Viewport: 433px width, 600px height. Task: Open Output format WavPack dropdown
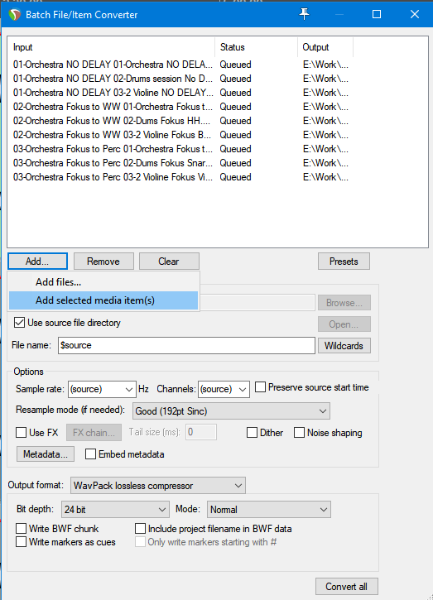click(x=158, y=486)
